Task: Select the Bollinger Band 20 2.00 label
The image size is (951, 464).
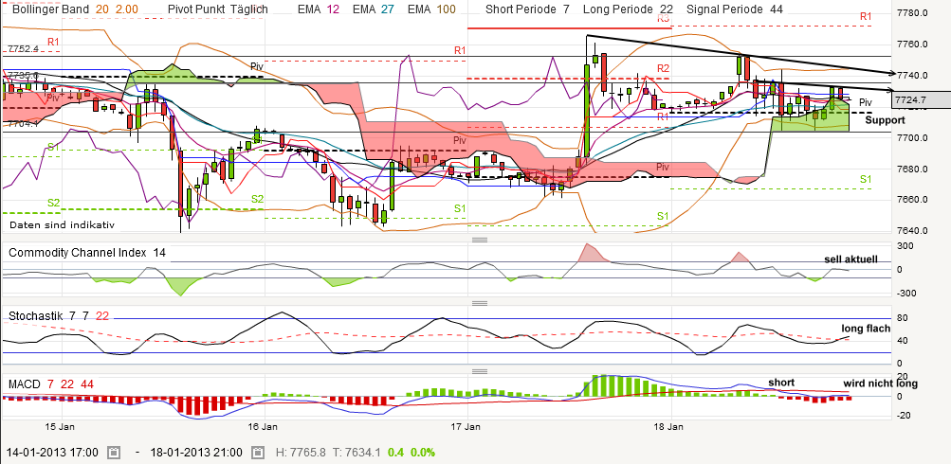Action: [75, 9]
